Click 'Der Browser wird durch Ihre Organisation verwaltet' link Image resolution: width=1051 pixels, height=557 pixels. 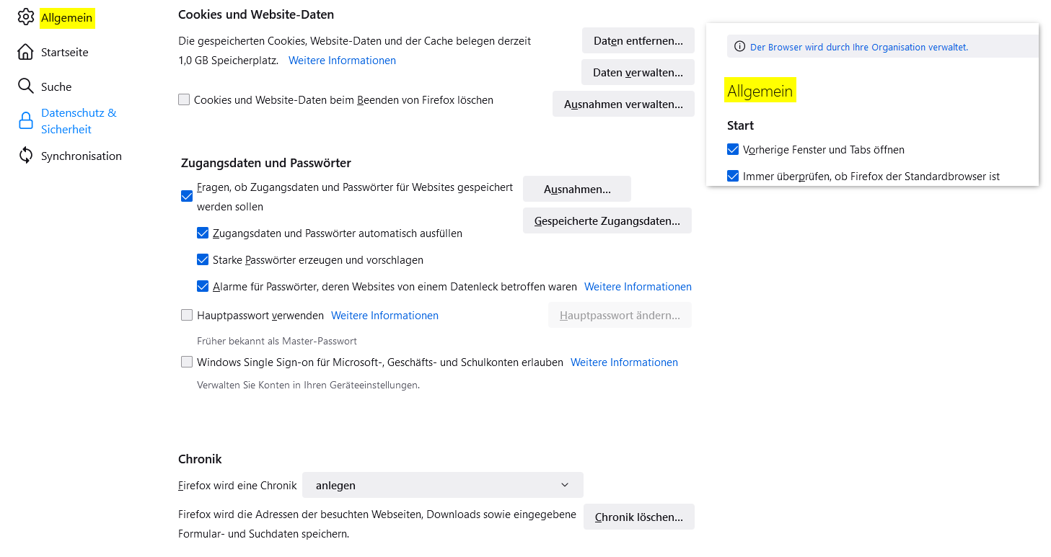coord(858,47)
